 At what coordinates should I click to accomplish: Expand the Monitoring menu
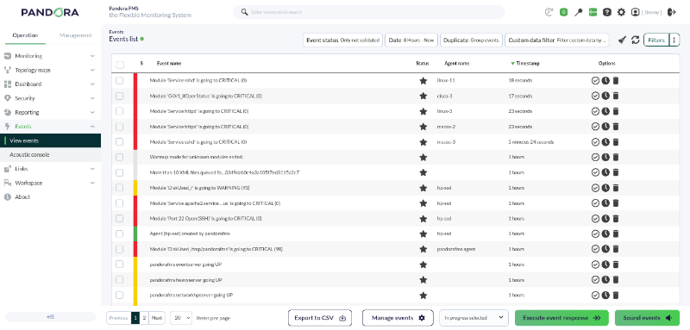[x=50, y=56]
